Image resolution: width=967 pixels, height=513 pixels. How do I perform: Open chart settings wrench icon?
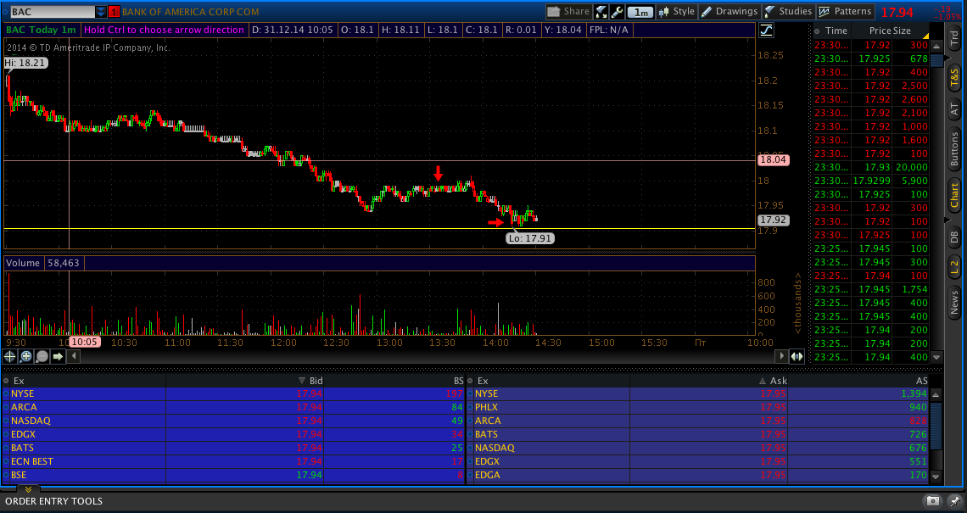pyautogui.click(x=617, y=12)
